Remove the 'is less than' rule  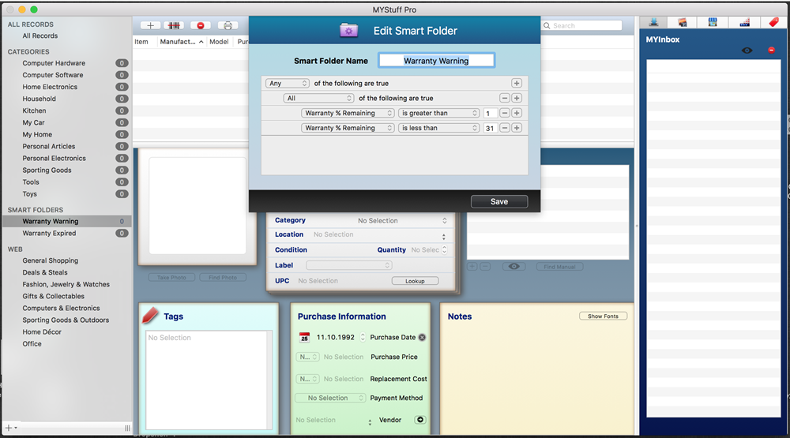tap(504, 128)
